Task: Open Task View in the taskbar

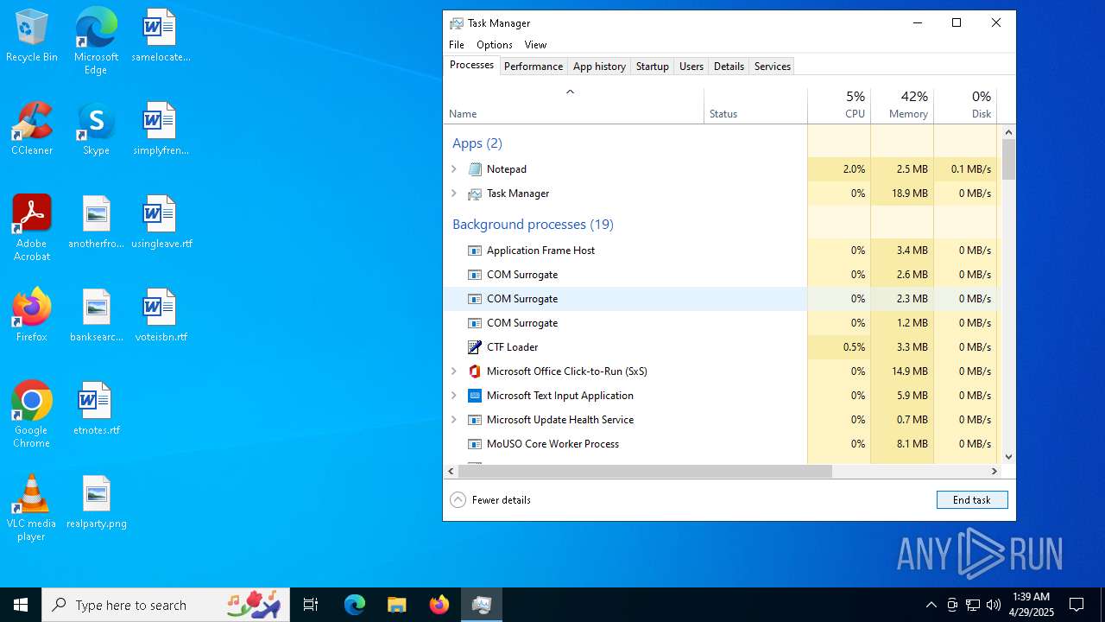Action: point(311,605)
